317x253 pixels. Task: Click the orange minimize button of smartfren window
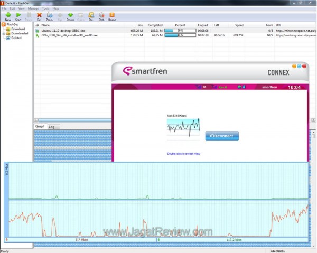294,66
